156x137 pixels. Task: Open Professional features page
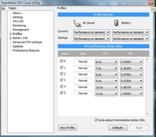pos(26,50)
